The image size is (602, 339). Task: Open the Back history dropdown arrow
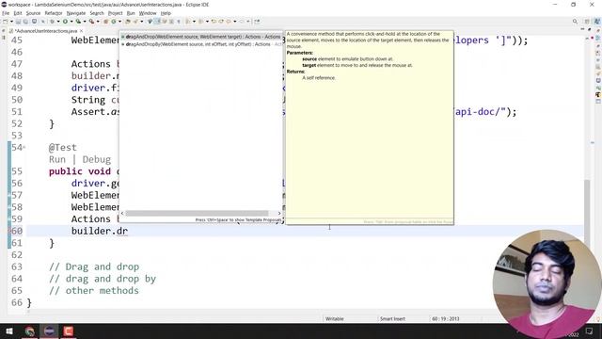coord(235,21)
